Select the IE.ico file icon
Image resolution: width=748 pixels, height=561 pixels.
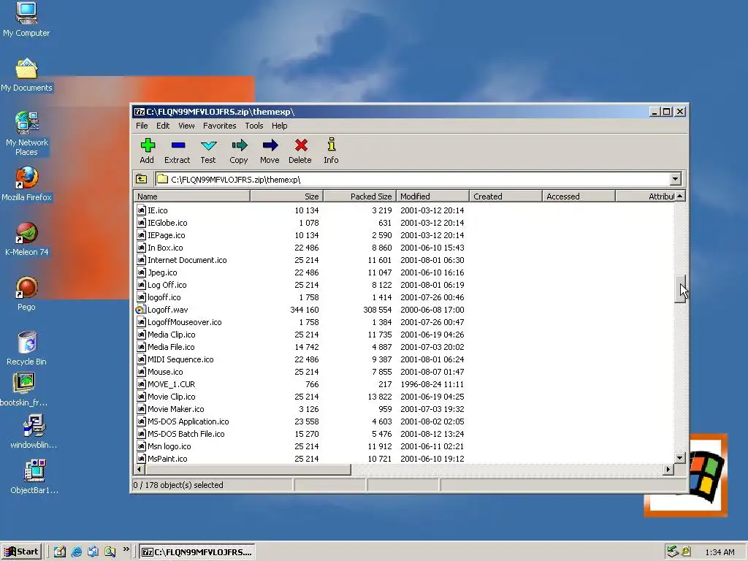click(141, 210)
